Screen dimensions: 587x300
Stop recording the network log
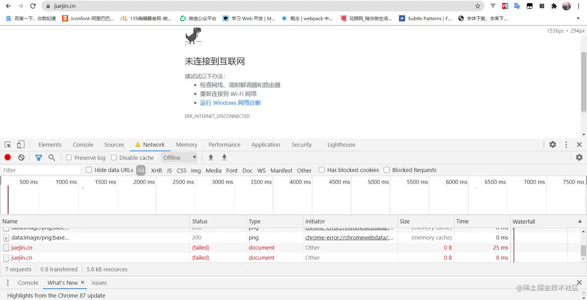coord(8,158)
